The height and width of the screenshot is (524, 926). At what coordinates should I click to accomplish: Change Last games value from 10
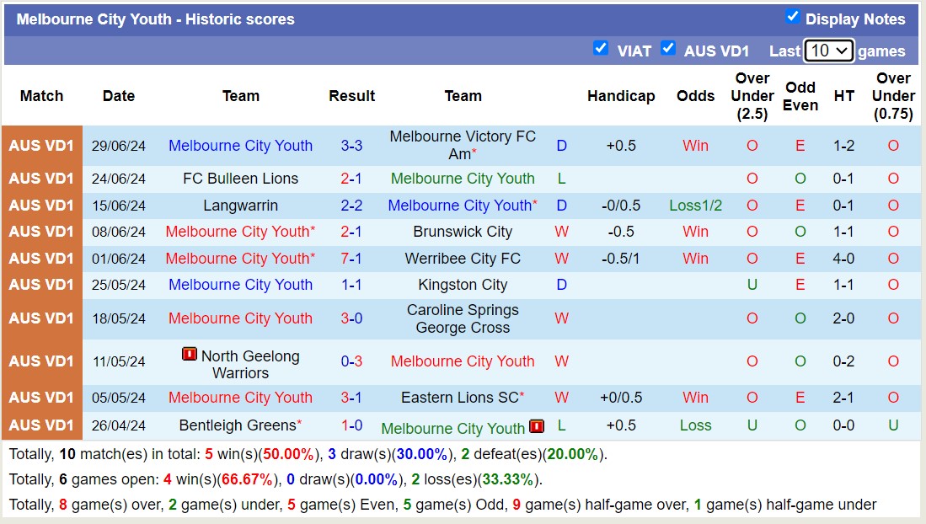click(x=828, y=51)
